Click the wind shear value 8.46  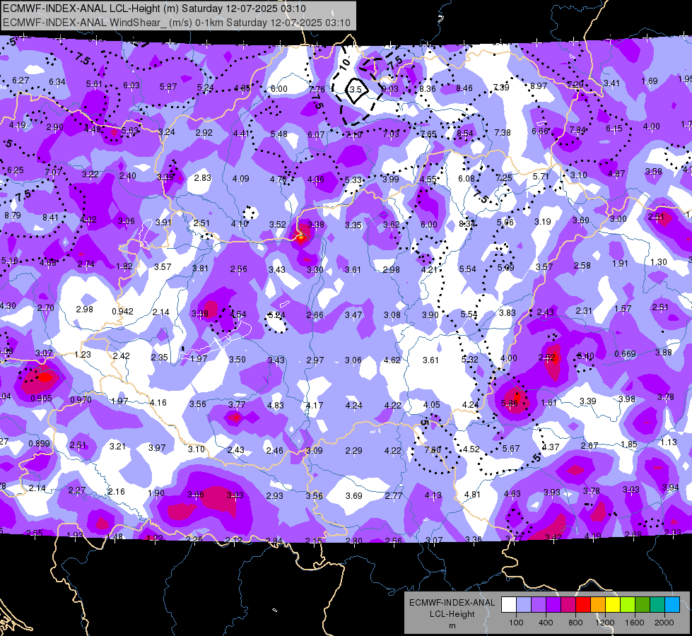[x=464, y=88]
